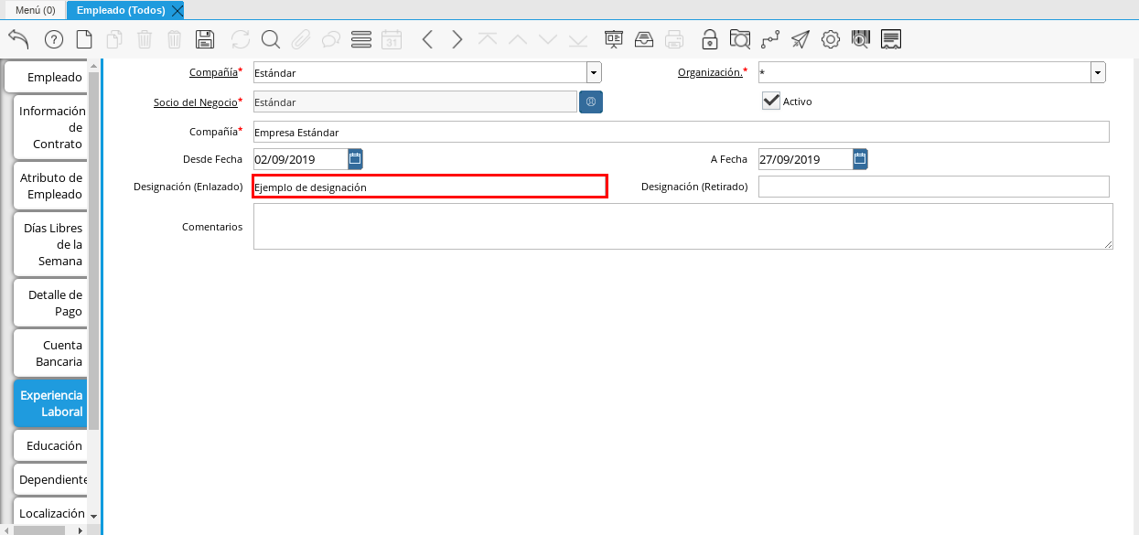Expand the Organización dropdown arrow

point(1098,72)
